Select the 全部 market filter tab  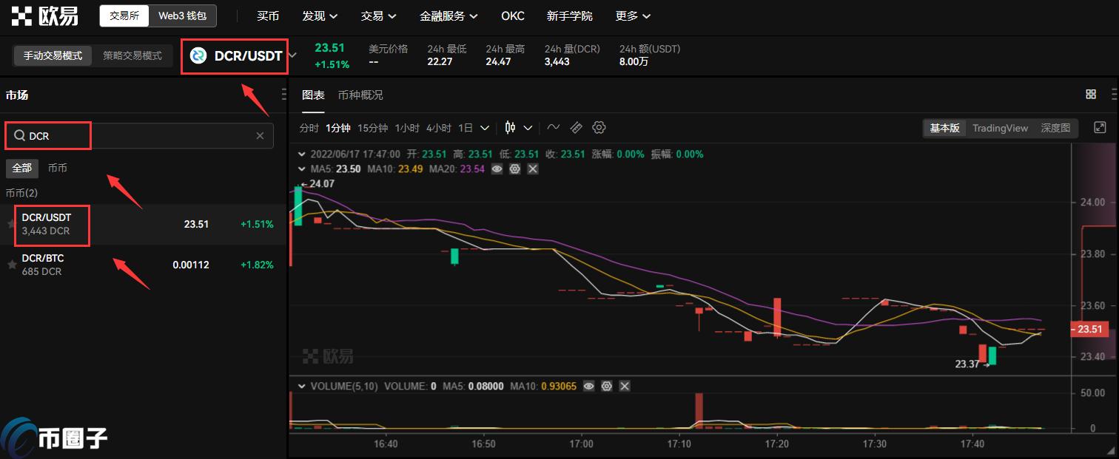[x=22, y=168]
